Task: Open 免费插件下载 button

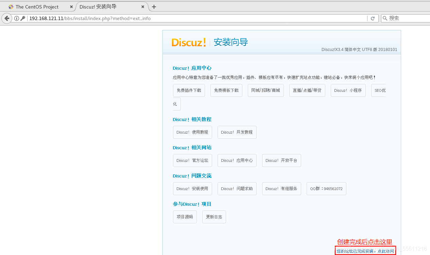Action: [x=189, y=90]
